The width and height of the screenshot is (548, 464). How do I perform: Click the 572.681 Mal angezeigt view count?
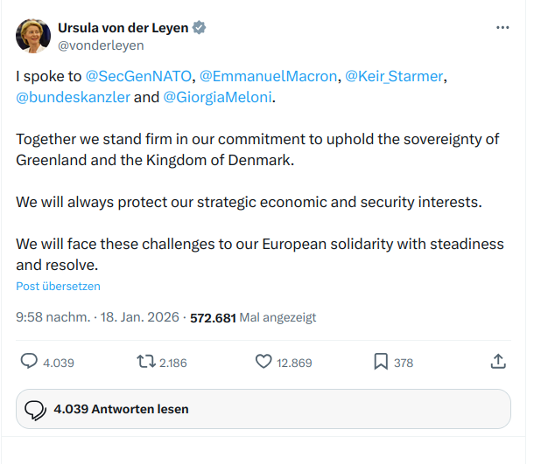click(253, 317)
